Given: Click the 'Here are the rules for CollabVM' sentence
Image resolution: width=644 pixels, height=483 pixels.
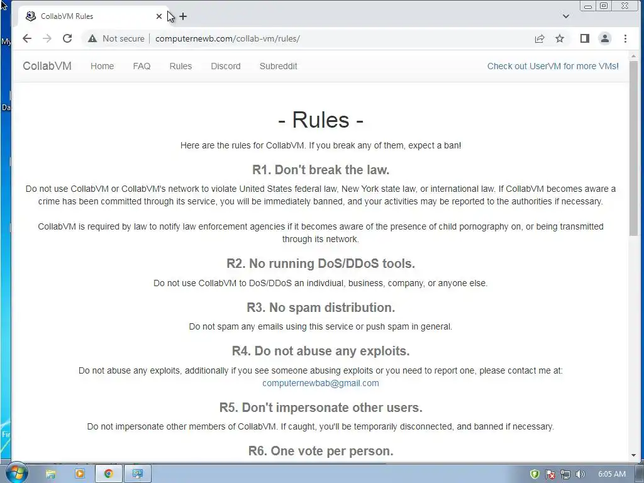Looking at the screenshot, I should coord(320,145).
